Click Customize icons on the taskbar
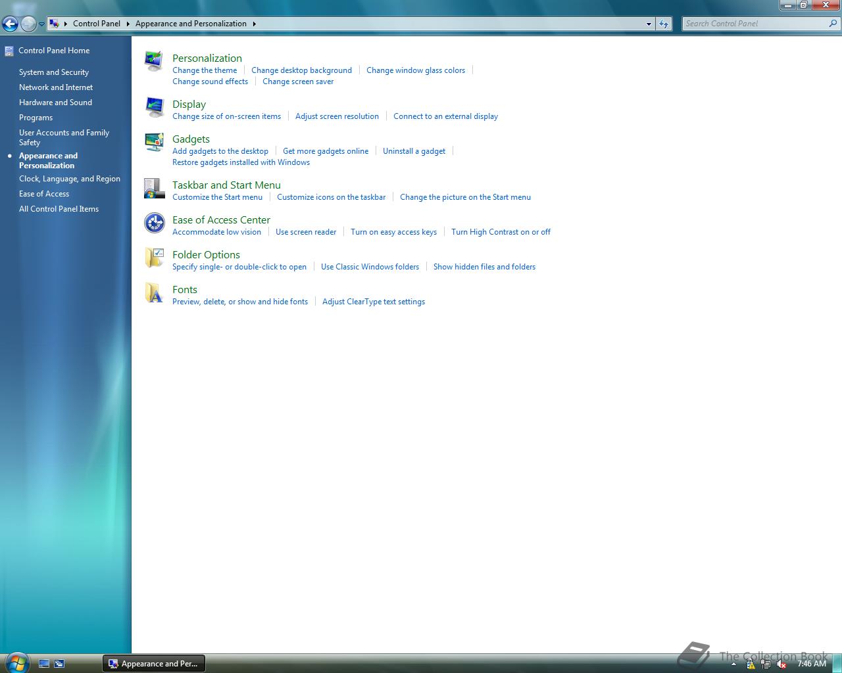This screenshot has height=673, width=842. point(331,197)
